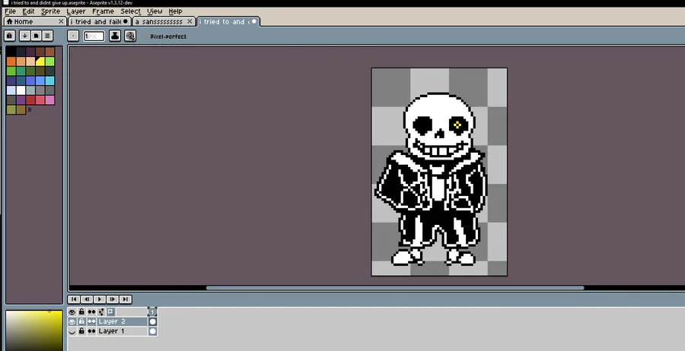Open the Layer menu
Screen dimensions: 685x351
[x=76, y=11]
